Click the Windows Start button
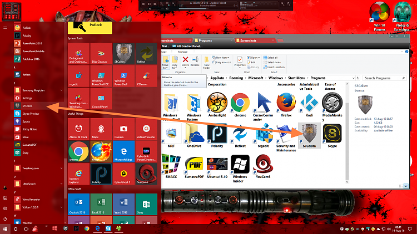Screen dimensions: 417x234 pyautogui.click(x=5, y=229)
